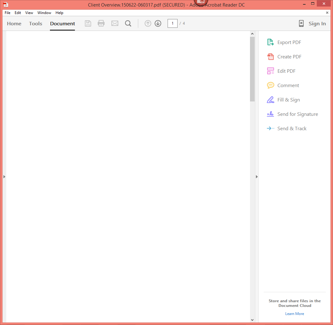Open Export PDF tool
The height and width of the screenshot is (325, 333).
coord(289,42)
